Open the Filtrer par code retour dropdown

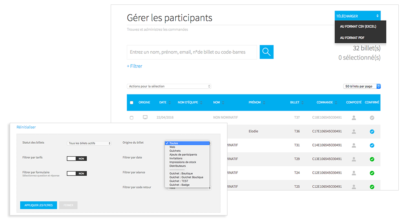click(x=189, y=188)
